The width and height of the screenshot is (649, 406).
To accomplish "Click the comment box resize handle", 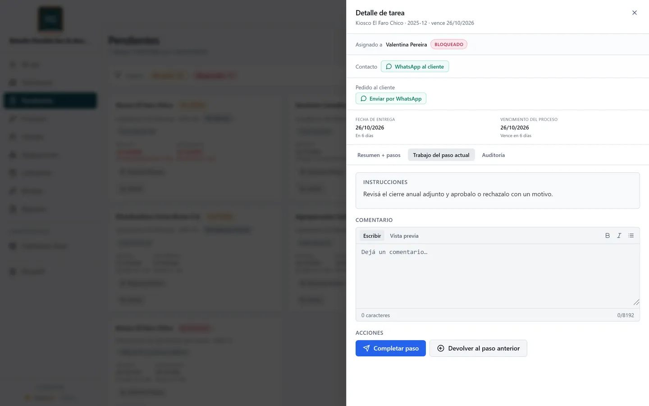I will pos(636,302).
